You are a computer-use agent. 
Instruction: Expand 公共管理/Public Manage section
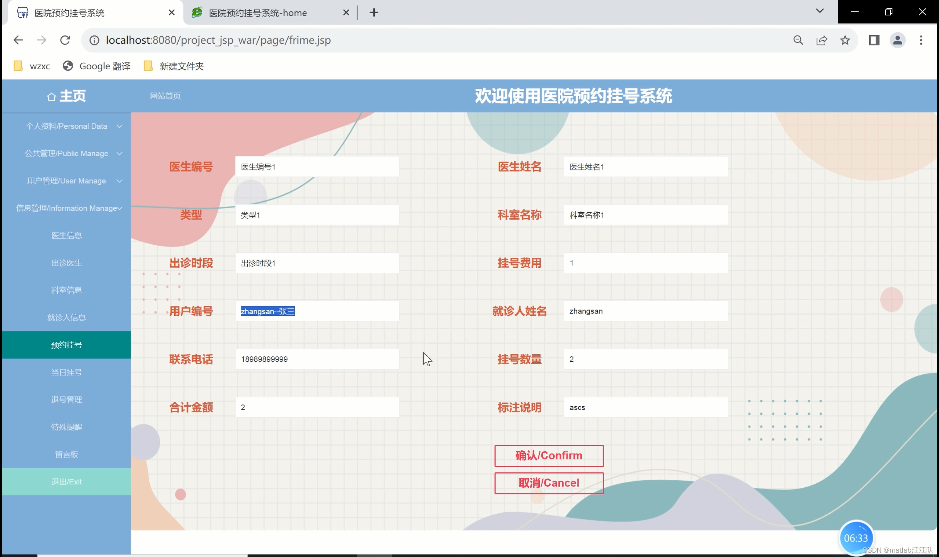tap(67, 154)
